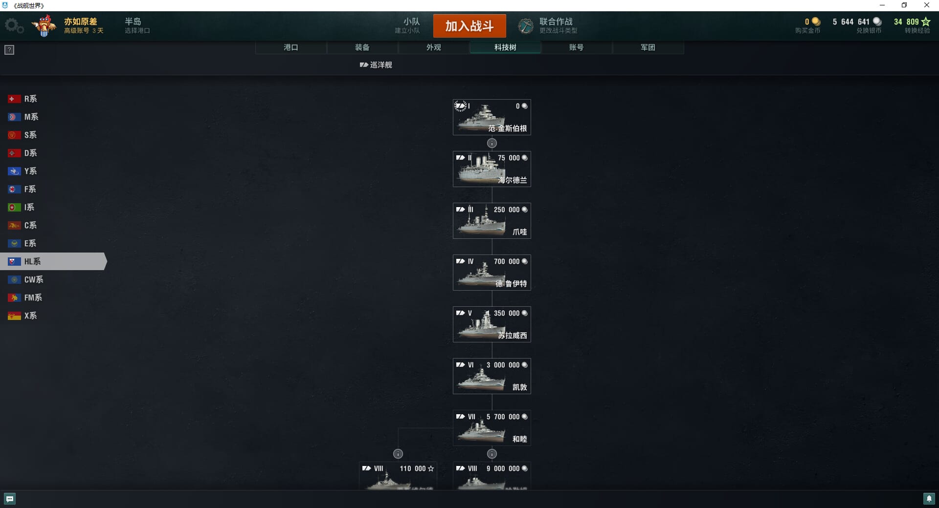
Task: Open the chat icon at bottom left
Action: (x=10, y=499)
